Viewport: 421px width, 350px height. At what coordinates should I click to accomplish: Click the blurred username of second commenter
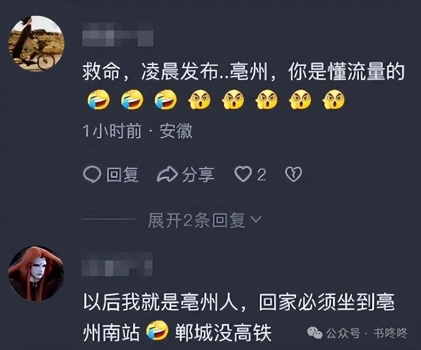(117, 264)
